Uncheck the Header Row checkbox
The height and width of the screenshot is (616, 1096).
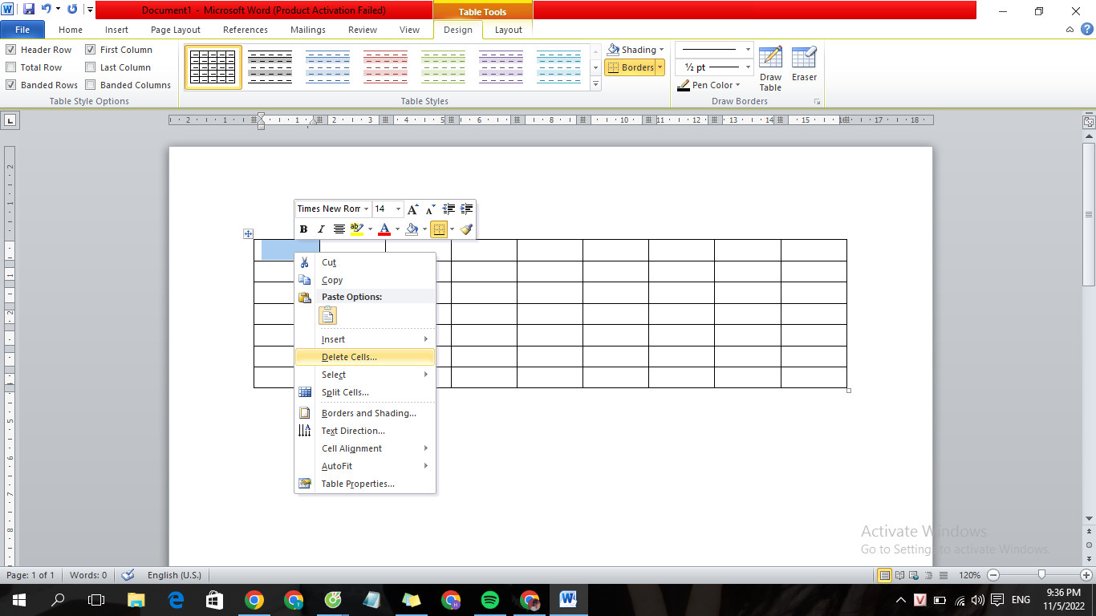point(11,50)
